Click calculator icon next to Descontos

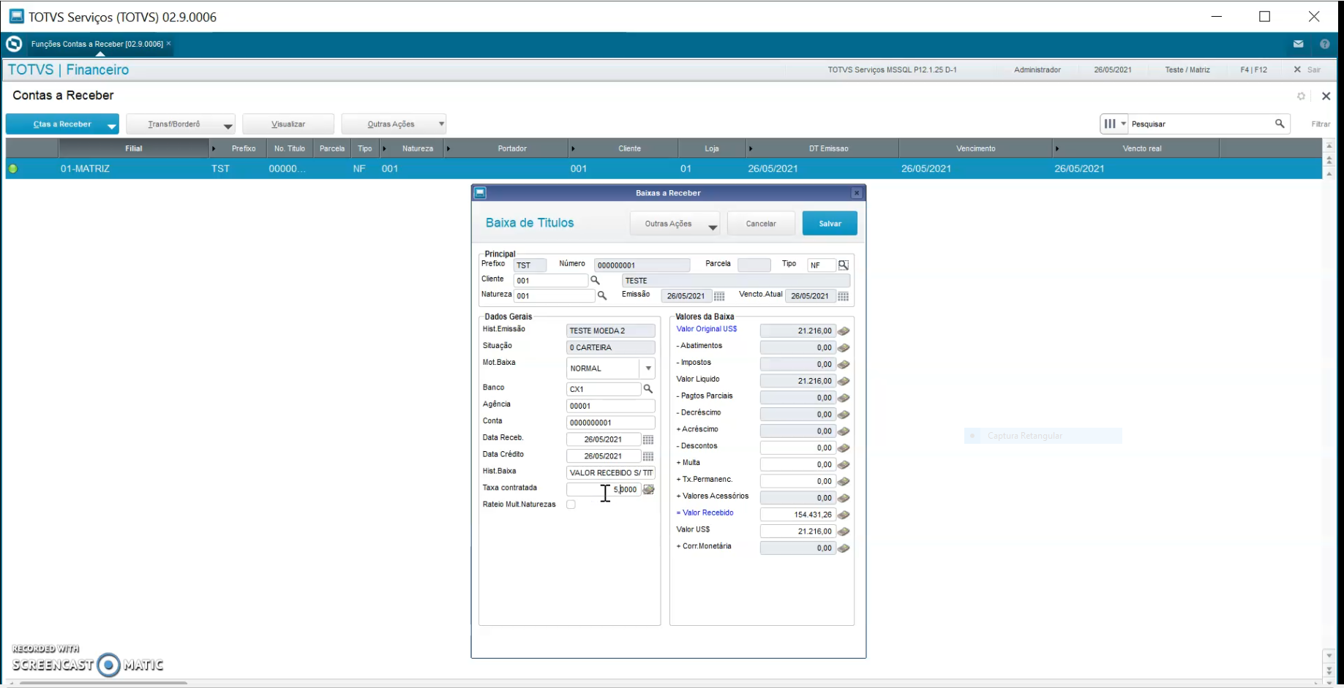844,448
